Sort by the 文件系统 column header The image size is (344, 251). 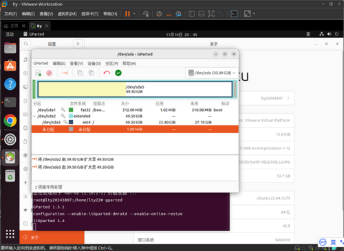pyautogui.click(x=78, y=104)
